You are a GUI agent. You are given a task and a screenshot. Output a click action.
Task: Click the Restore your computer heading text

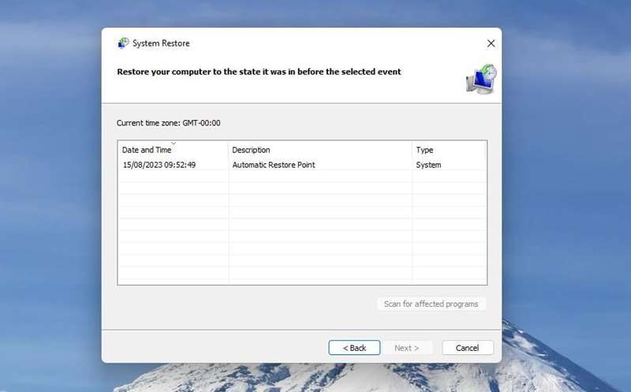(259, 72)
